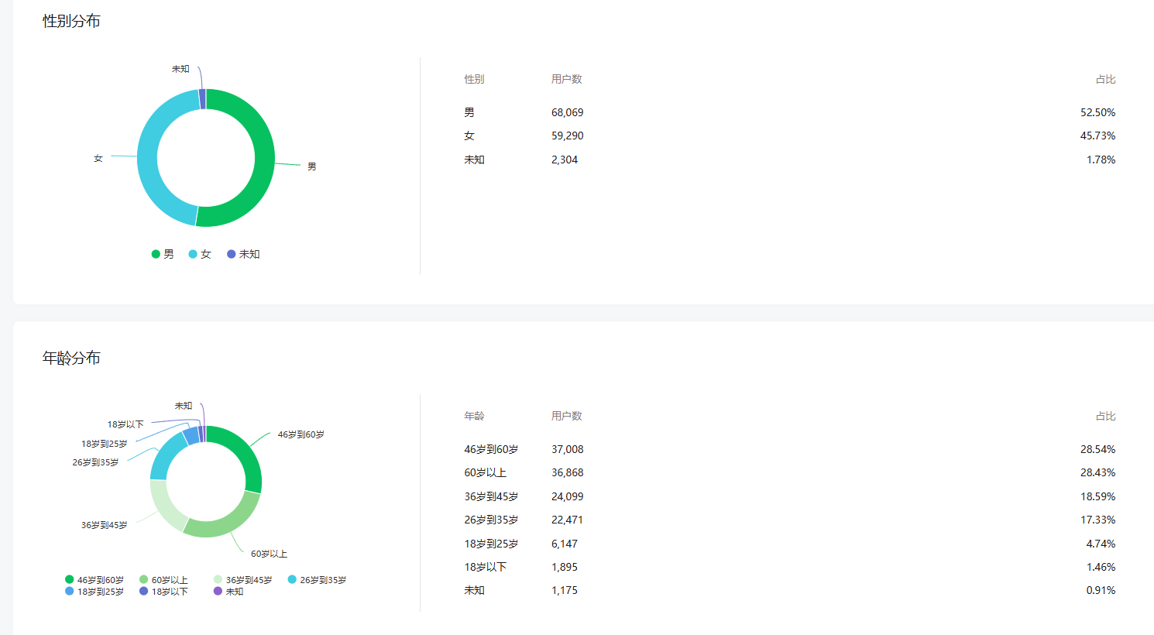Toggle the purple 未知 entry in age legend
Screen dimensions: 1154x635
click(228, 592)
